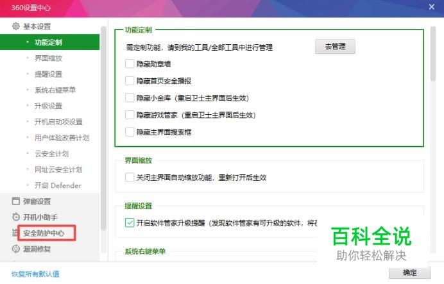This screenshot has width=444, height=284.
Task: Click the 功能定制 group heading
Action: 138,29
